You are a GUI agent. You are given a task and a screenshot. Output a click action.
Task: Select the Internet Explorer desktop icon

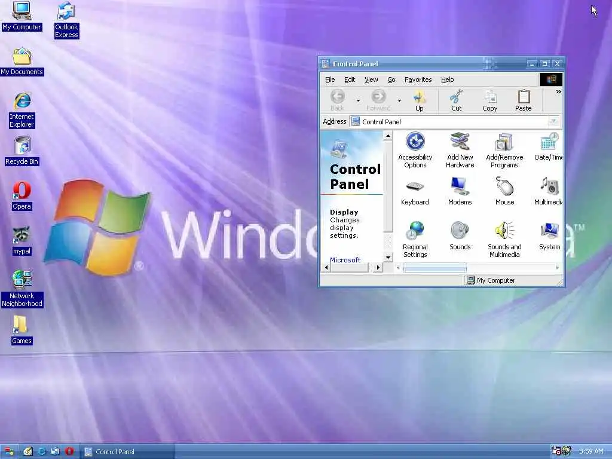coord(22,110)
